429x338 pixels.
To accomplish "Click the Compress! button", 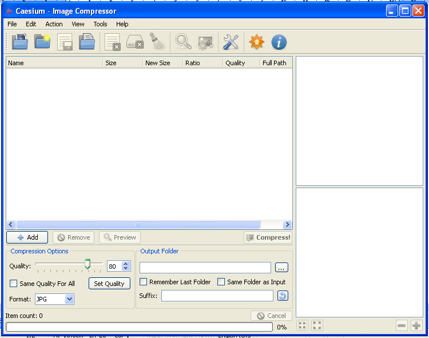I will tap(268, 237).
